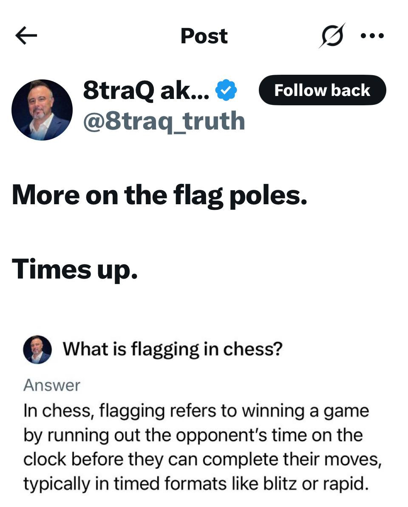Tap the line starting "clock before they can"

(x=202, y=459)
